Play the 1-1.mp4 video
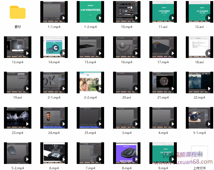 point(63,18)
